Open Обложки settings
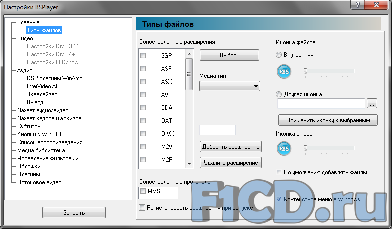Image resolution: width=392 pixels, height=229 pixels. click(29, 166)
